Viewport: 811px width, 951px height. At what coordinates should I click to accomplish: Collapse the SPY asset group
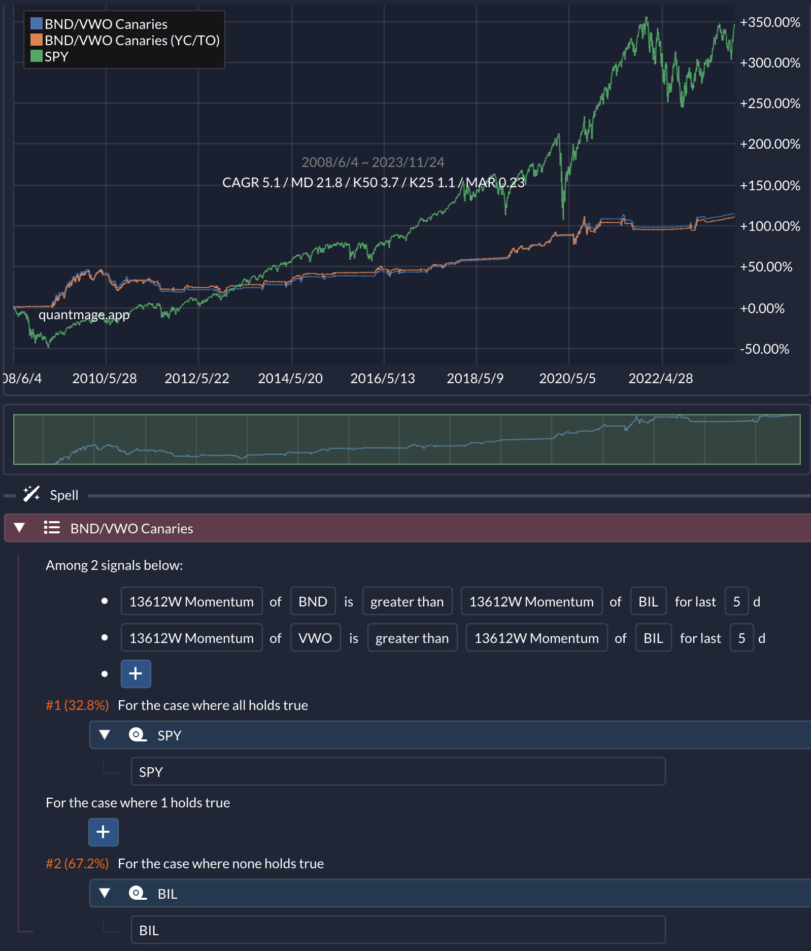click(105, 735)
